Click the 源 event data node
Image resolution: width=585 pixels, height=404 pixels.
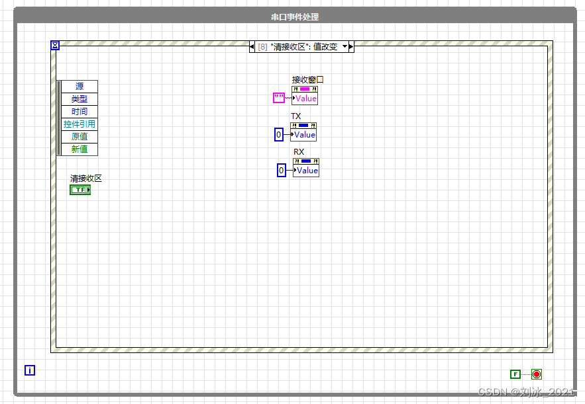click(80, 87)
